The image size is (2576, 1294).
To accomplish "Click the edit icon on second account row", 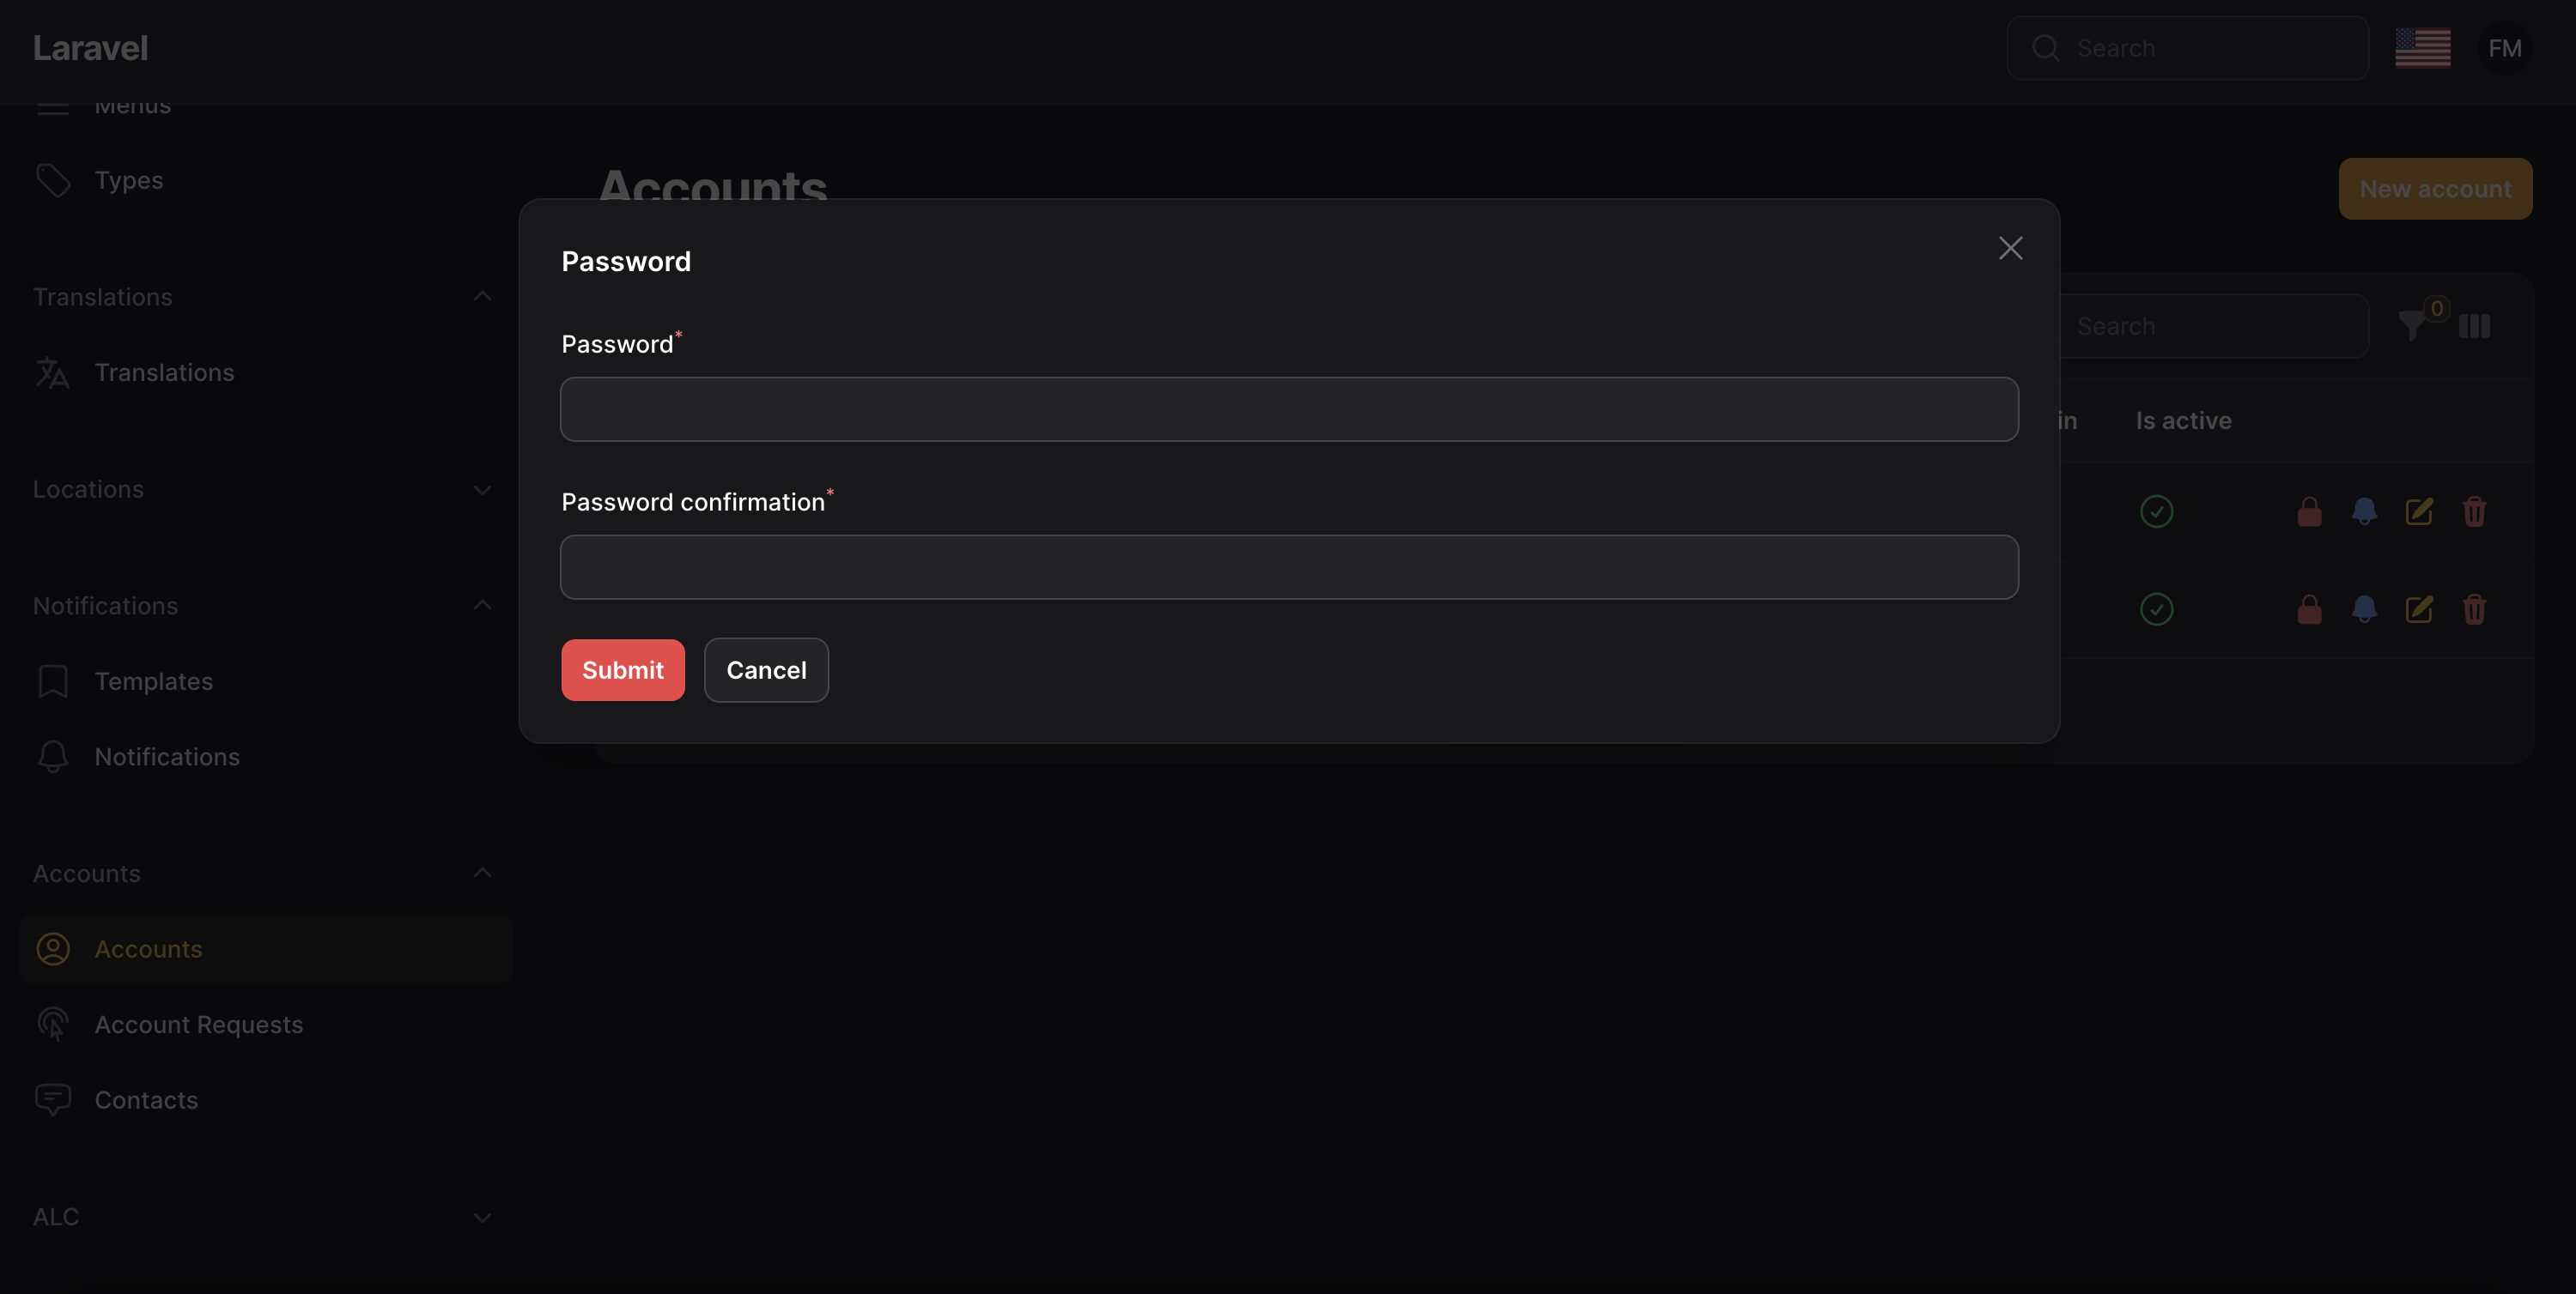I will (2417, 609).
